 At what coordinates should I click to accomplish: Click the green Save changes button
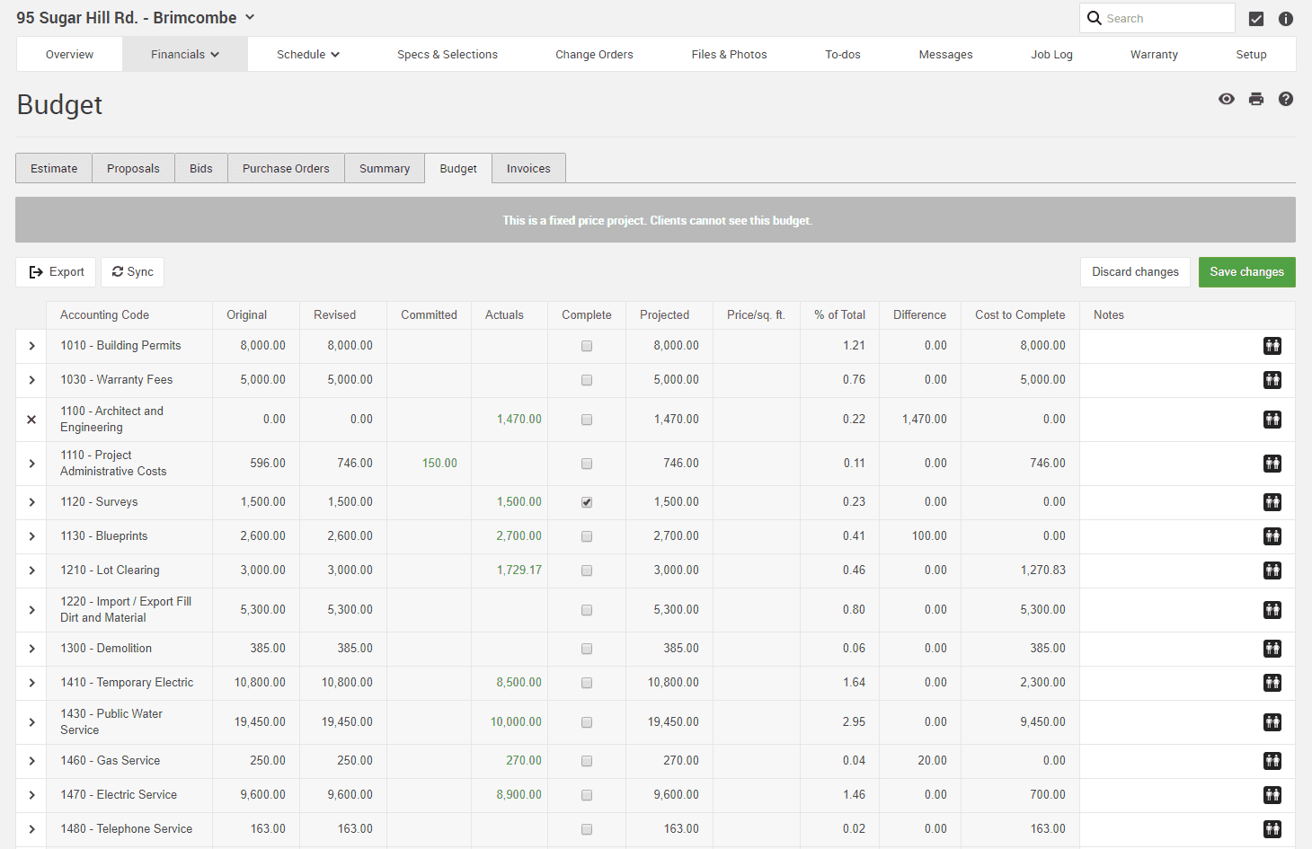(x=1246, y=272)
